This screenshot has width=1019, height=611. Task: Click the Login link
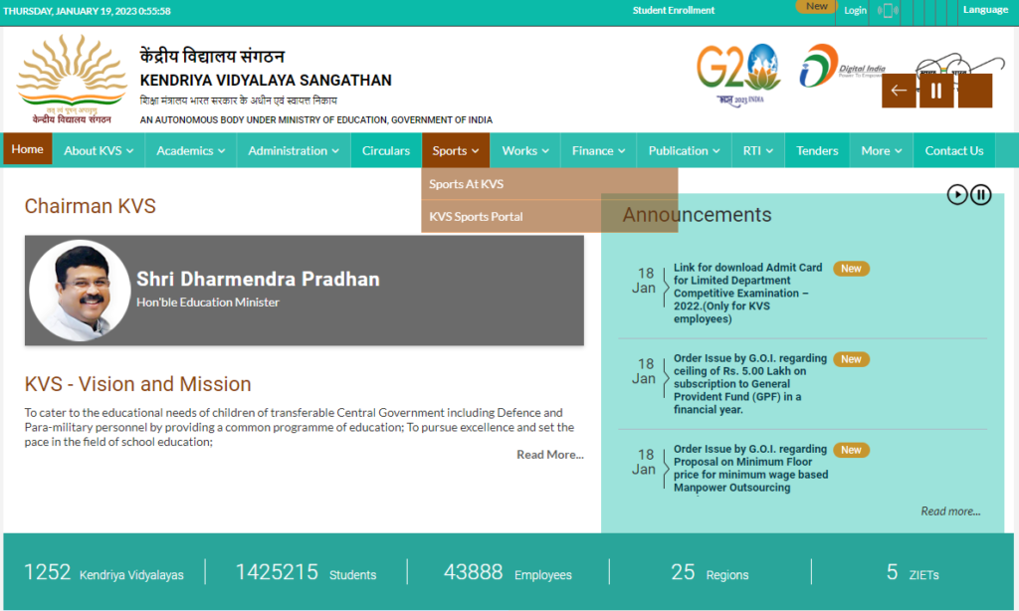(854, 10)
